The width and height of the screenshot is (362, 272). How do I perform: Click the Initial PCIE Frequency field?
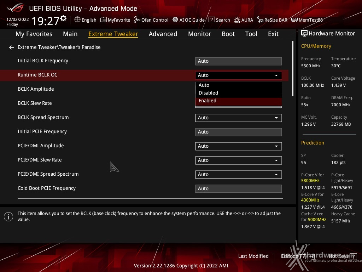(x=239, y=132)
